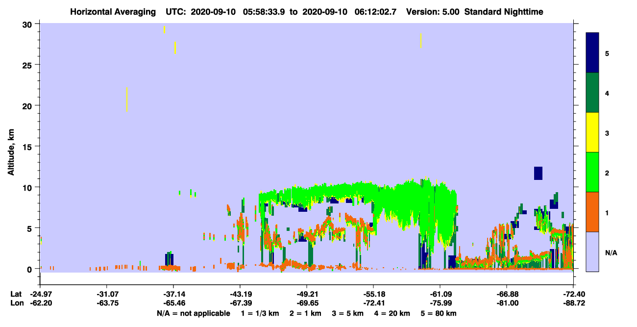This screenshot has width=637, height=327.
Task: Click the 'N/A = not applicable' legend text
Action: click(x=193, y=313)
